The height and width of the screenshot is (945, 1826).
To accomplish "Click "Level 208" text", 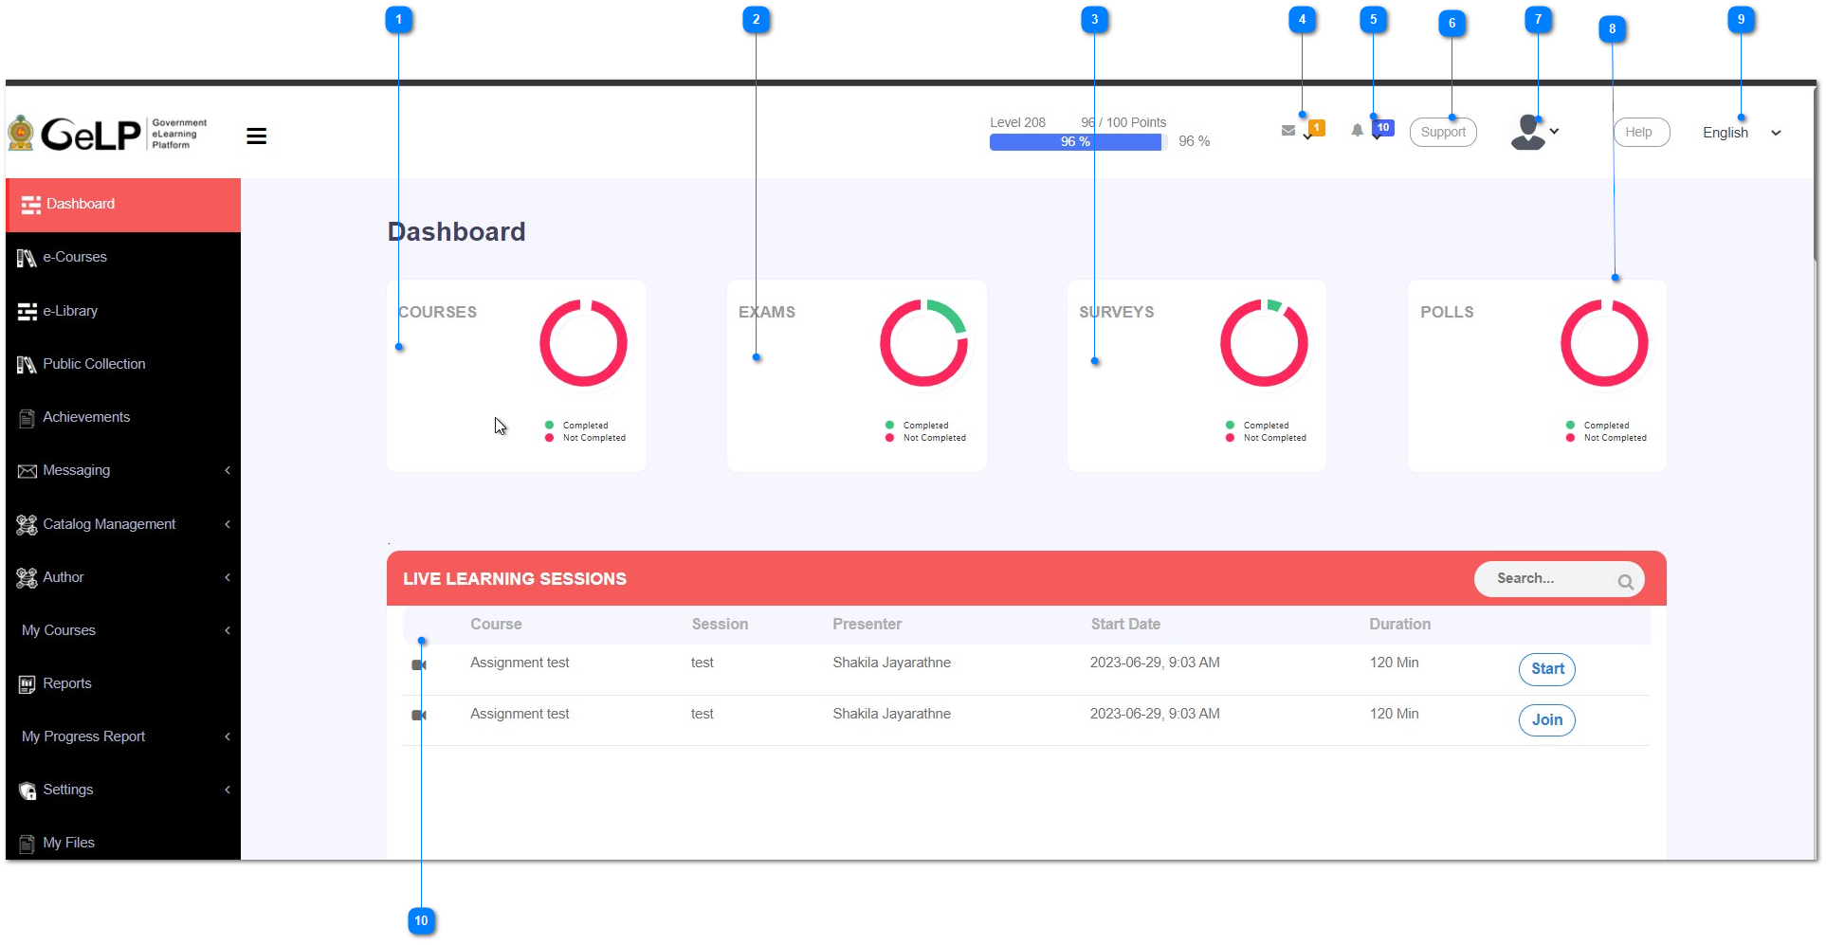I will click(1017, 123).
